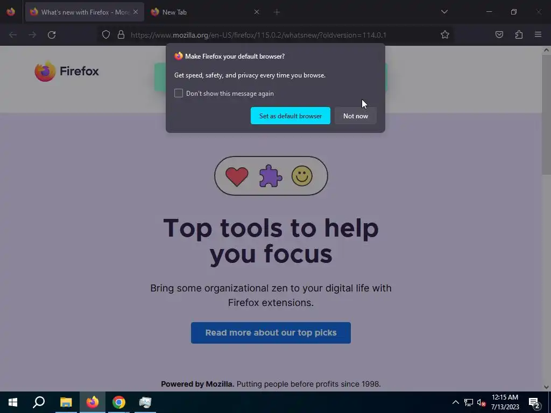Open the tracking protection shield icon
551x413 pixels.
[106, 35]
